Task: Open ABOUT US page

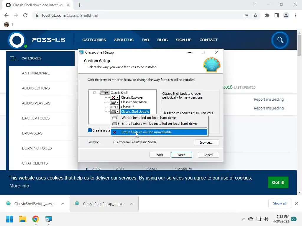Action: [124, 40]
